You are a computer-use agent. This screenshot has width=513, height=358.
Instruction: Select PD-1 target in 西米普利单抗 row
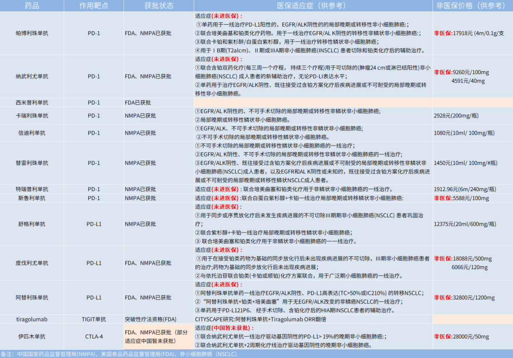coord(94,103)
